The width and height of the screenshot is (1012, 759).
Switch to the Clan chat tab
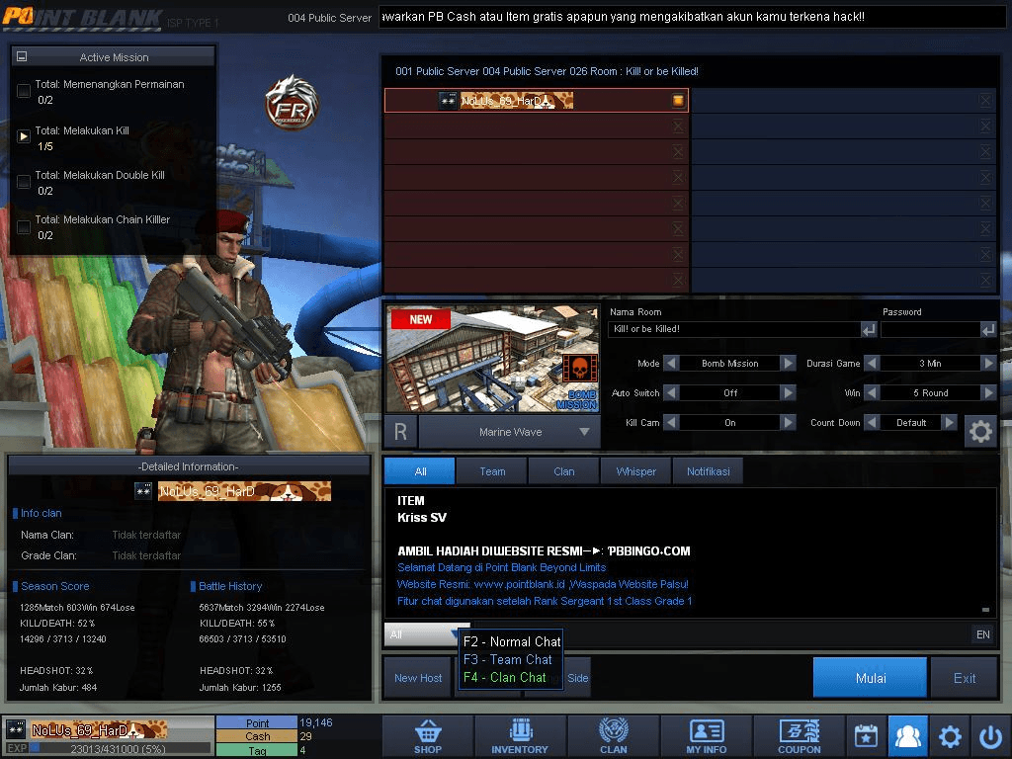coord(563,471)
